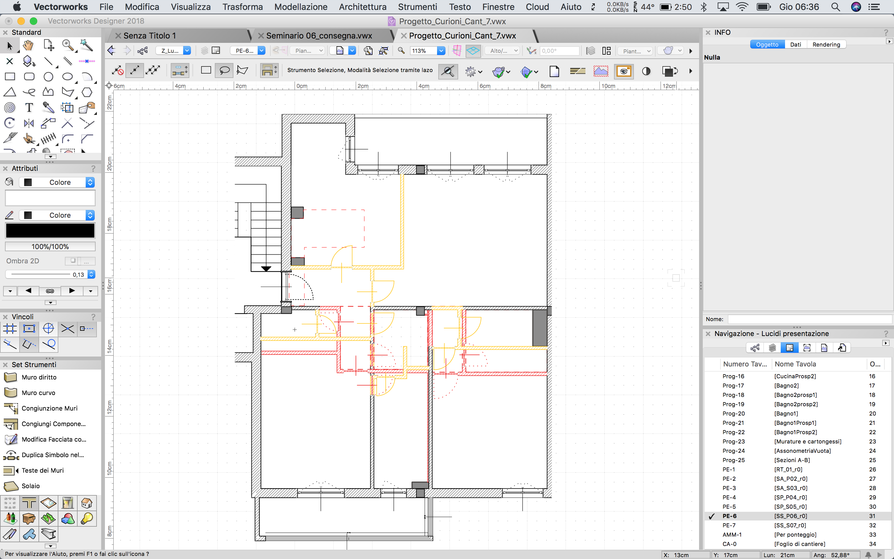Select the Pan hand tool
Image resolution: width=894 pixels, height=559 pixels.
click(29, 45)
